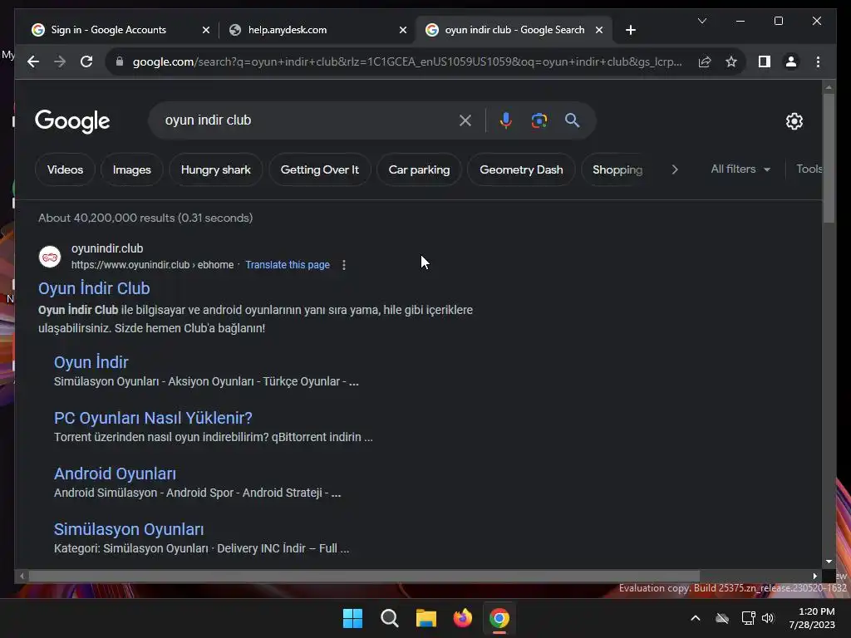Open File Explorer from taskbar
Viewport: 851px width, 638px height.
pyautogui.click(x=426, y=618)
